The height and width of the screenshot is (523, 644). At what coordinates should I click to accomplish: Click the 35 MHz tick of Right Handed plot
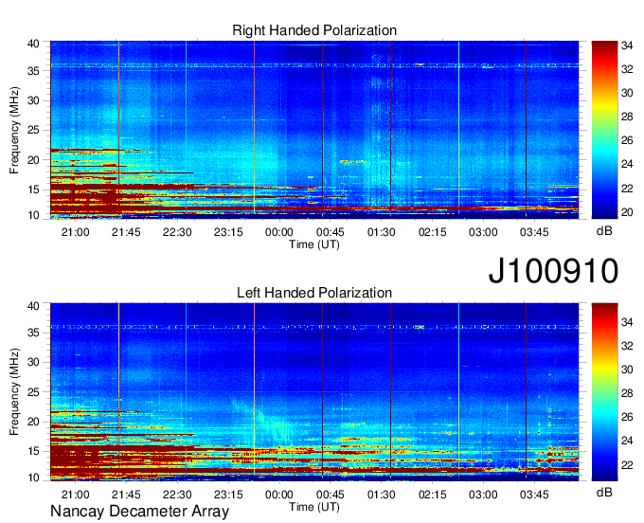(33, 71)
